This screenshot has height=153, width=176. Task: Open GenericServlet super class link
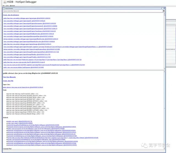click(x=23, y=87)
